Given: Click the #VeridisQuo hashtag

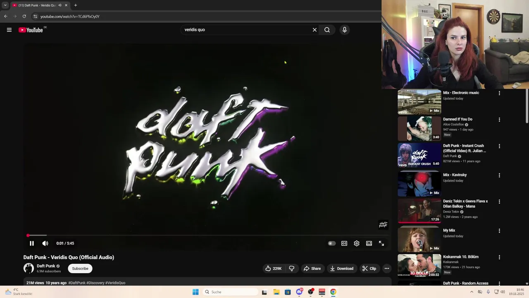Looking at the screenshot, I should 115,283.
